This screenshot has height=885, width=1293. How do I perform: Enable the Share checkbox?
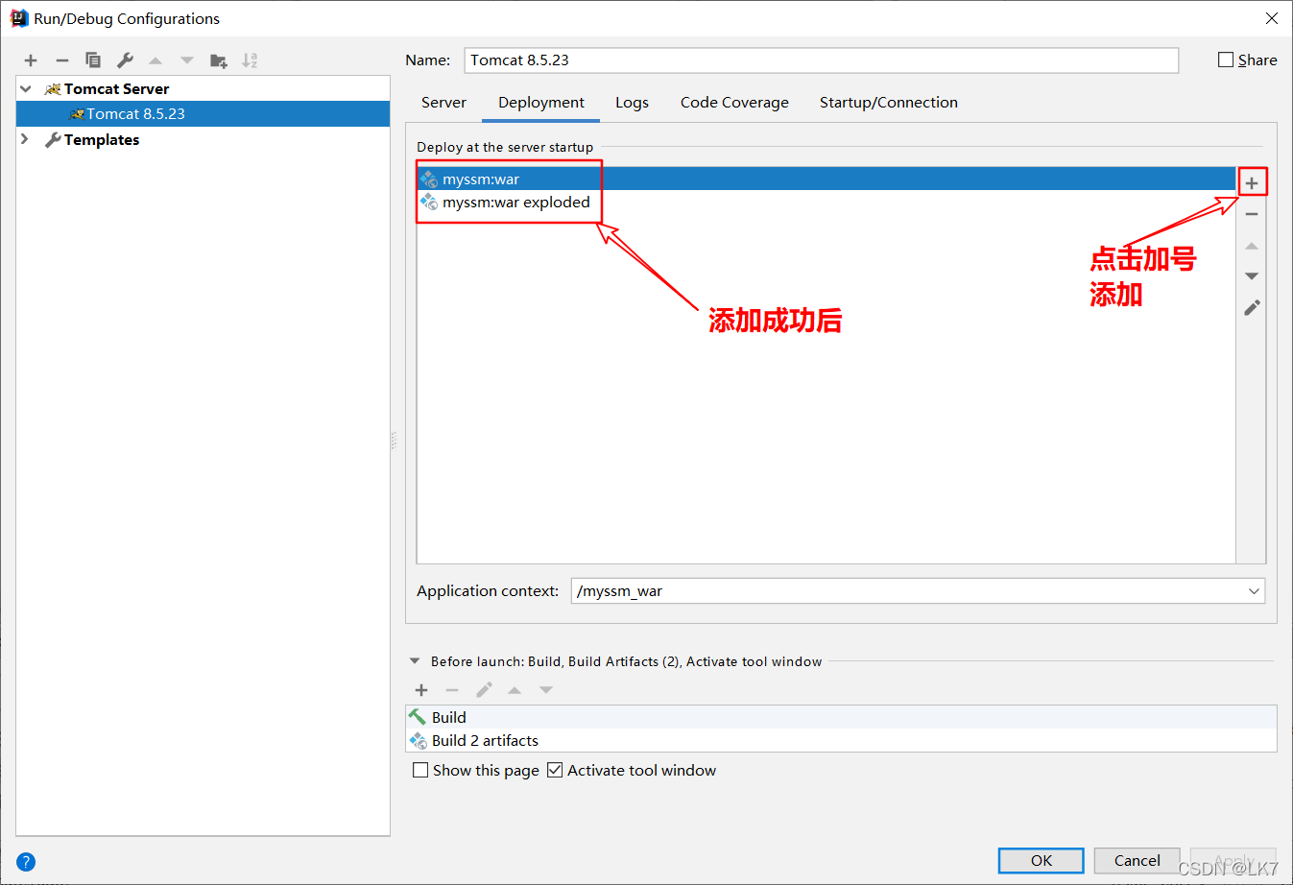pos(1226,59)
